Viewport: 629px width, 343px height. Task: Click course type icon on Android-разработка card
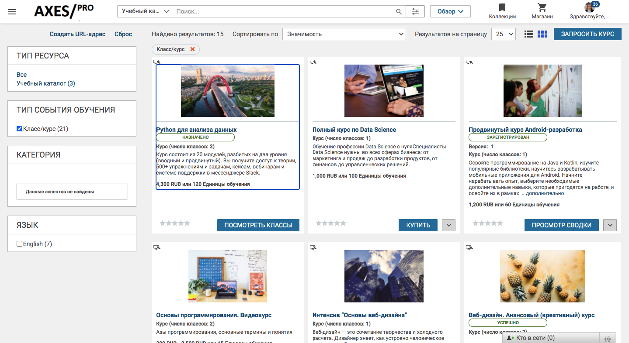point(469,62)
